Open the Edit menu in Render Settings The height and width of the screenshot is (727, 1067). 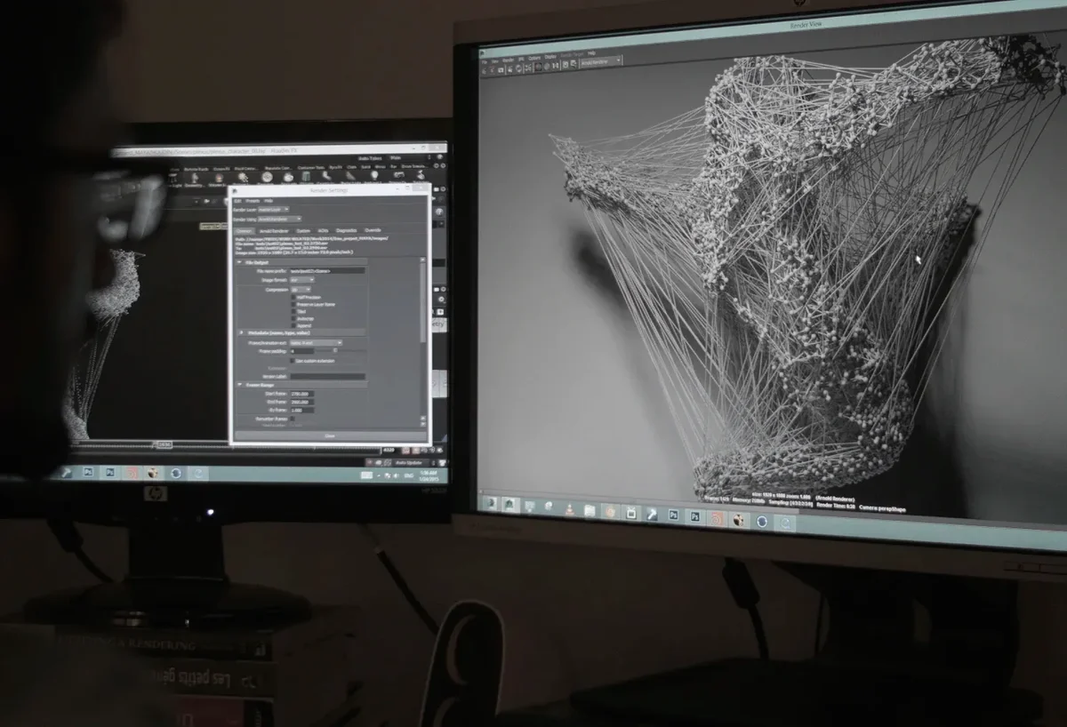(x=237, y=201)
